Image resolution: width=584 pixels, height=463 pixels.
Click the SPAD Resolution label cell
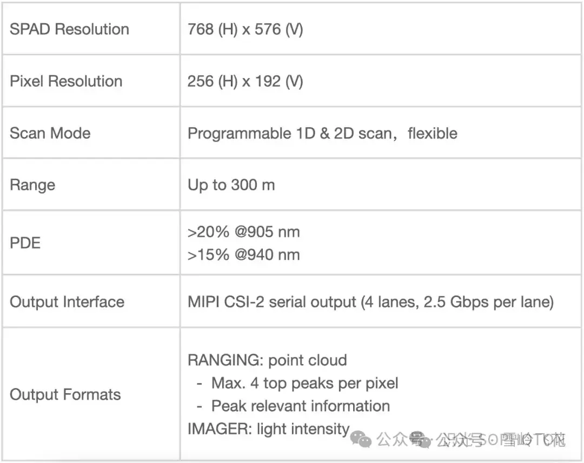coord(69,29)
